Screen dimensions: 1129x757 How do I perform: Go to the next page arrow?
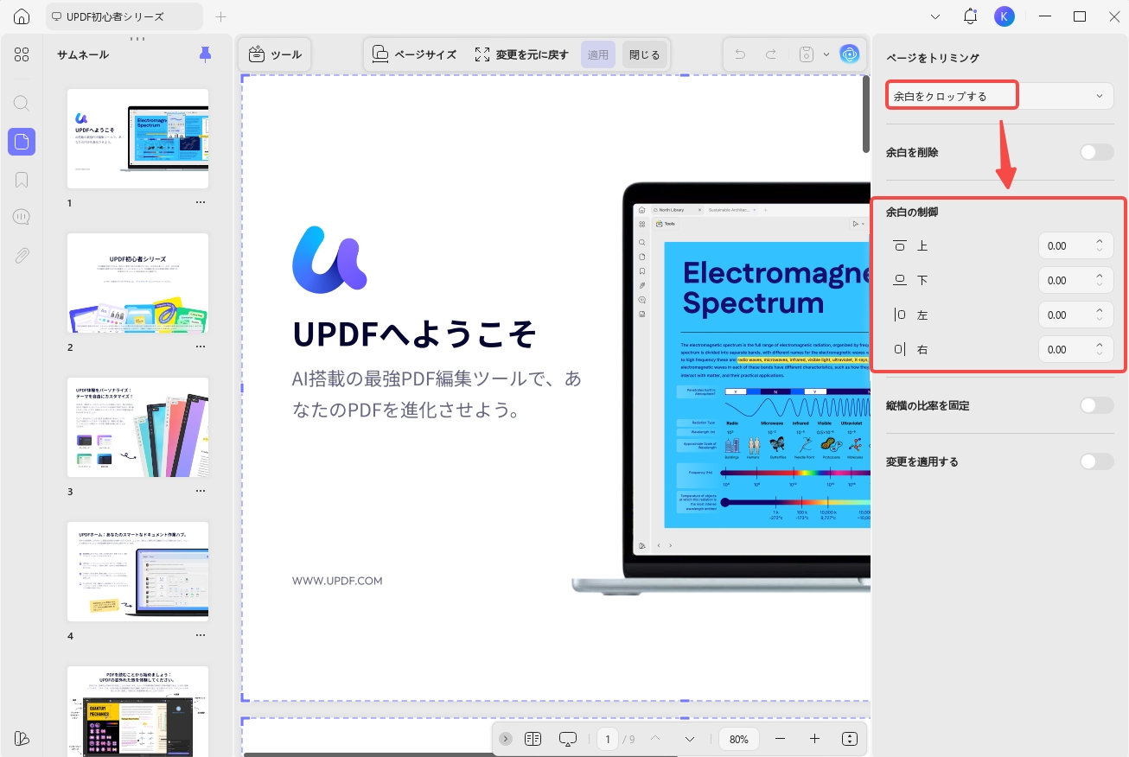(x=690, y=739)
